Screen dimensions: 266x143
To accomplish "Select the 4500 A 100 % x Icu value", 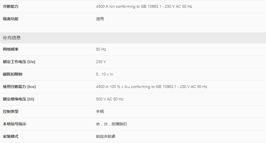I will [152, 87].
